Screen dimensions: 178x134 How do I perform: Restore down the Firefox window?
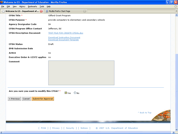tap(172, 2)
